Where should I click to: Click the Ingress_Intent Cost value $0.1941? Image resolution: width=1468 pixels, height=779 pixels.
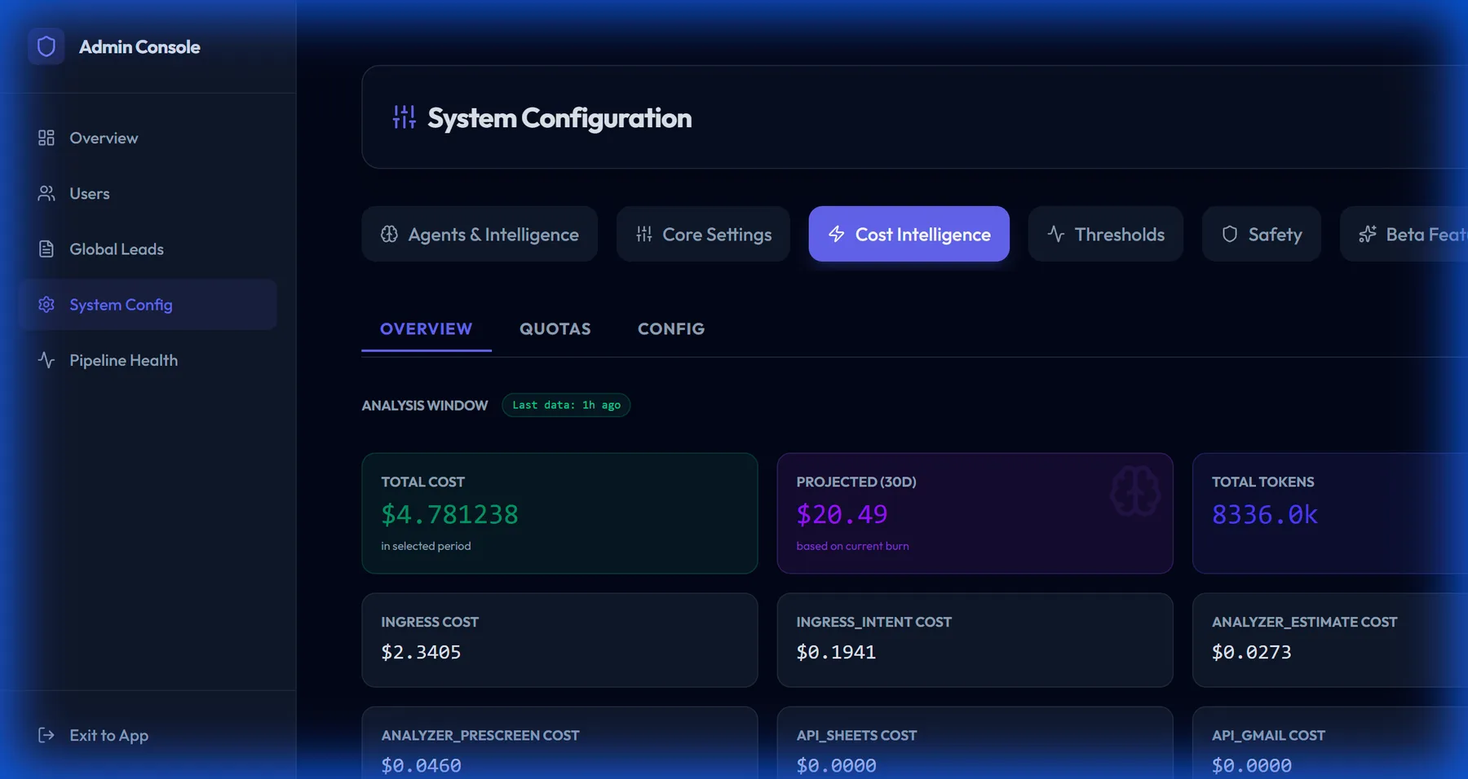coord(836,652)
